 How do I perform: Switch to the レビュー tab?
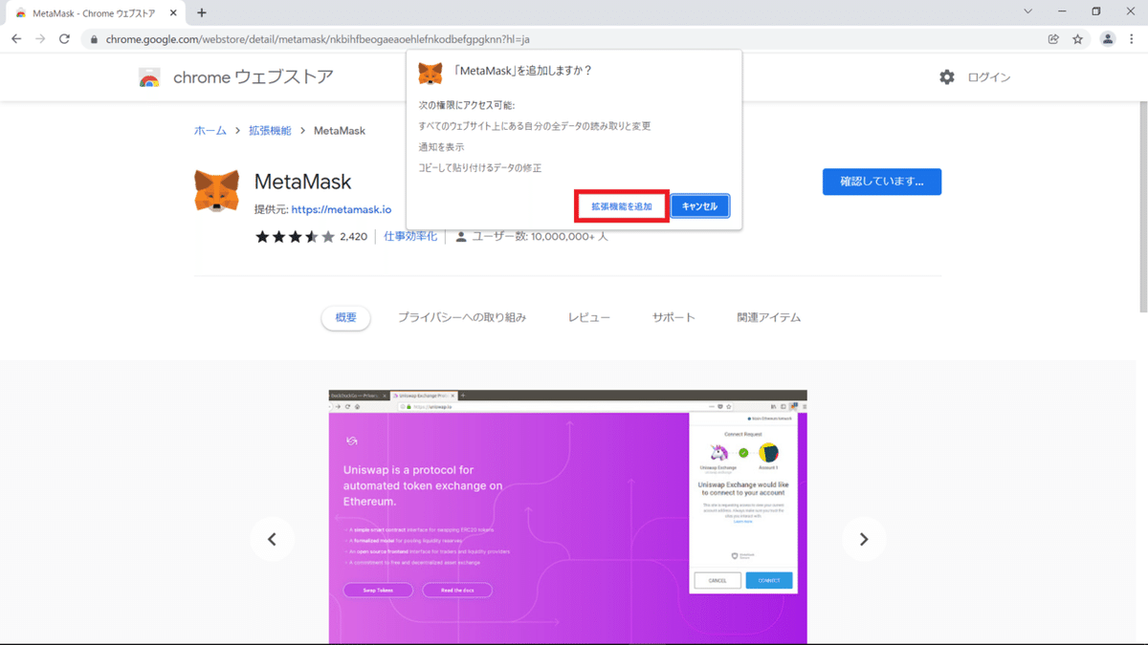[x=588, y=316]
